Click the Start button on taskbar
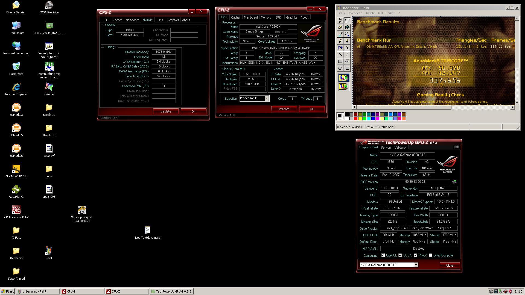 coord(8,291)
